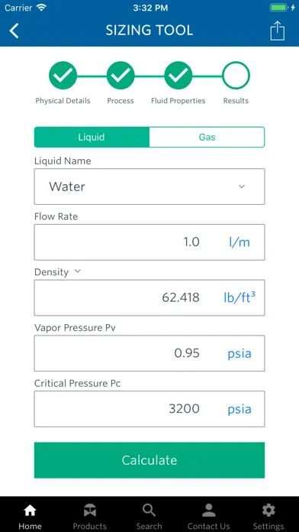Switch to Liquid segment
Viewport: 299px width, 532px height.
(x=92, y=137)
